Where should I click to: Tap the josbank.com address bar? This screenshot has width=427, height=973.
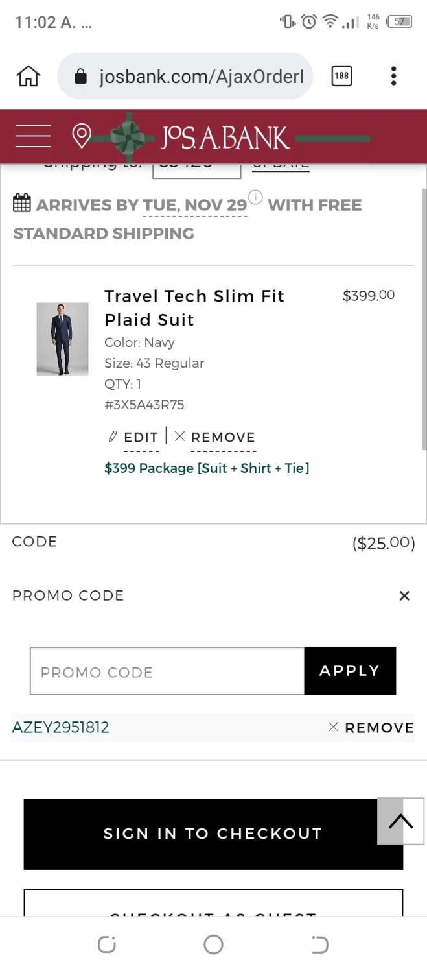tap(185, 77)
